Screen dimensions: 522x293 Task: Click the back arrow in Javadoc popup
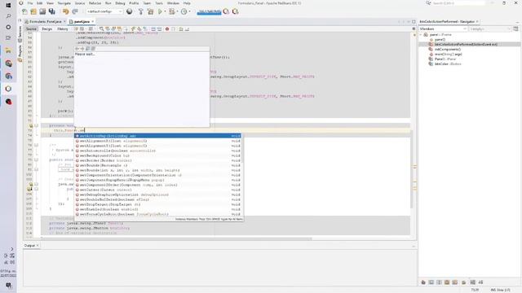[x=77, y=49]
